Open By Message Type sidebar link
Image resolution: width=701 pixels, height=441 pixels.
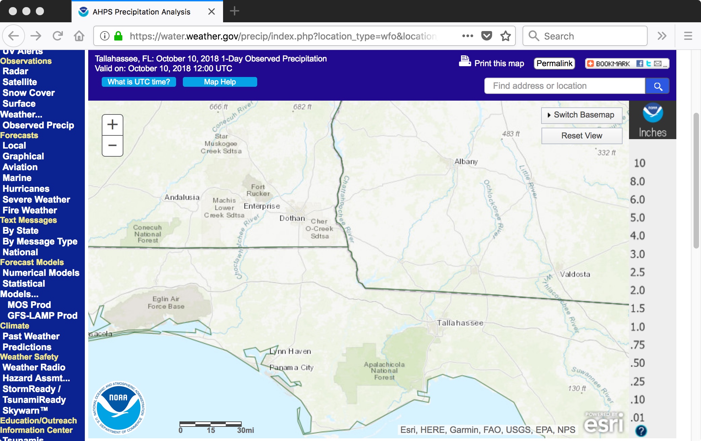(x=40, y=241)
